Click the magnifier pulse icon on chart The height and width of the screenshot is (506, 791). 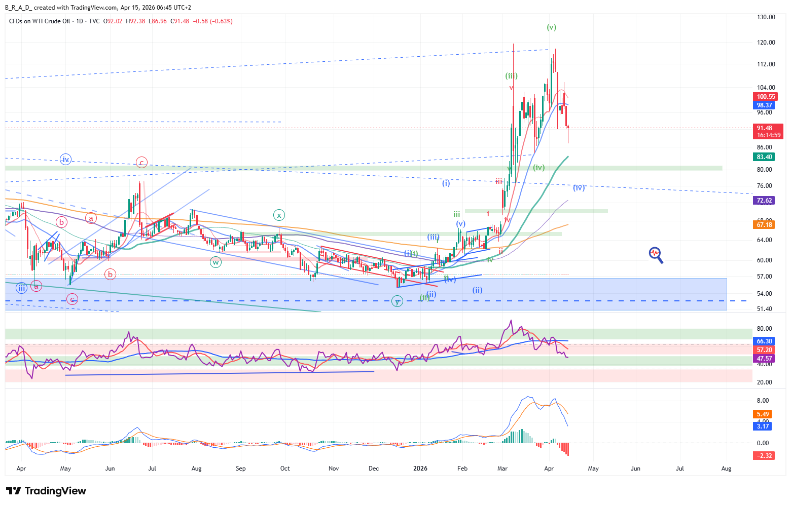click(x=656, y=254)
